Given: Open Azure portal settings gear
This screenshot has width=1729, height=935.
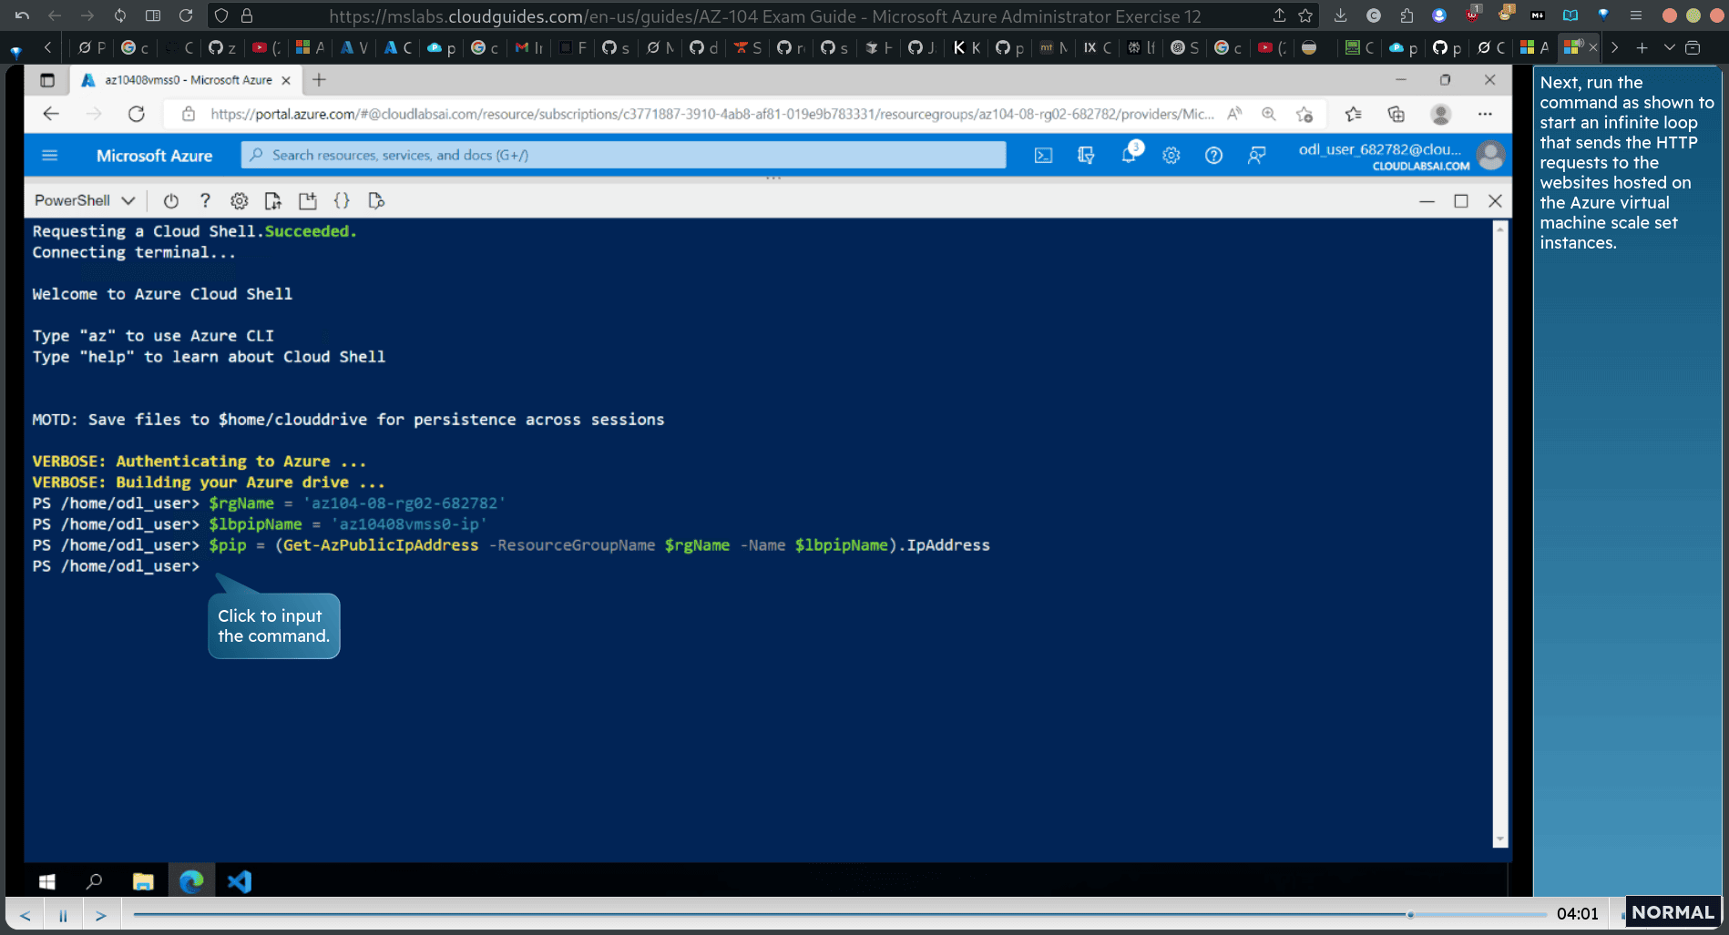Looking at the screenshot, I should [x=1171, y=156].
